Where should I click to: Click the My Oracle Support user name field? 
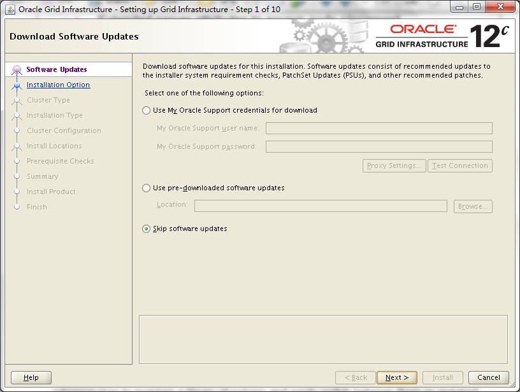[379, 128]
